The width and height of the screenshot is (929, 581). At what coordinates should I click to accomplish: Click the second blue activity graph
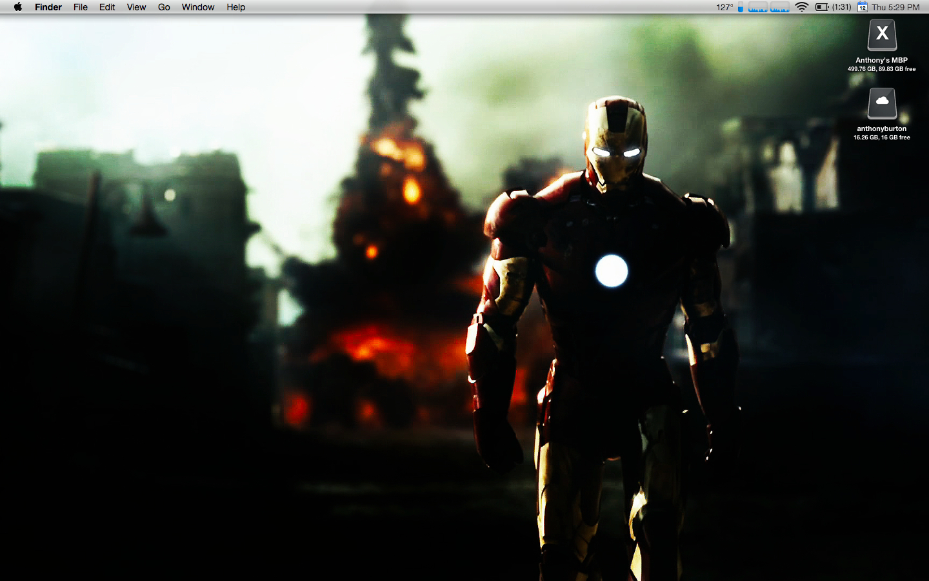pyautogui.click(x=780, y=7)
